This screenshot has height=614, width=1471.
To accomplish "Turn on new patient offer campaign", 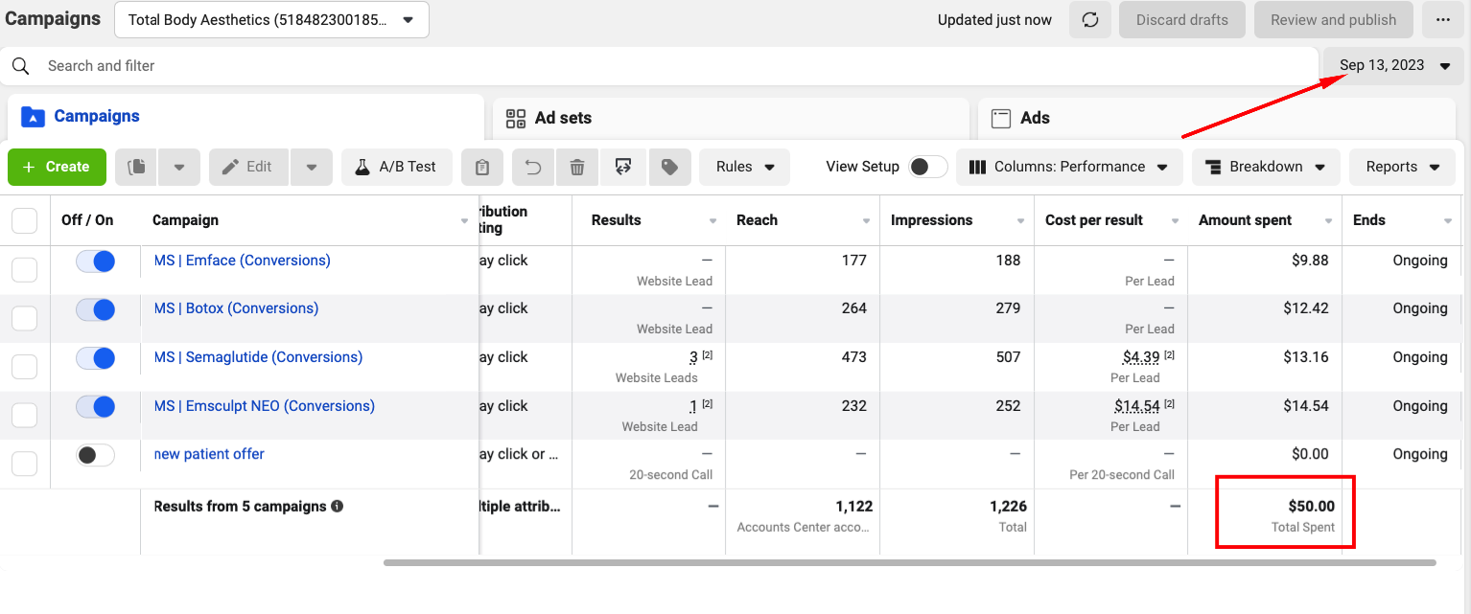I will point(96,455).
